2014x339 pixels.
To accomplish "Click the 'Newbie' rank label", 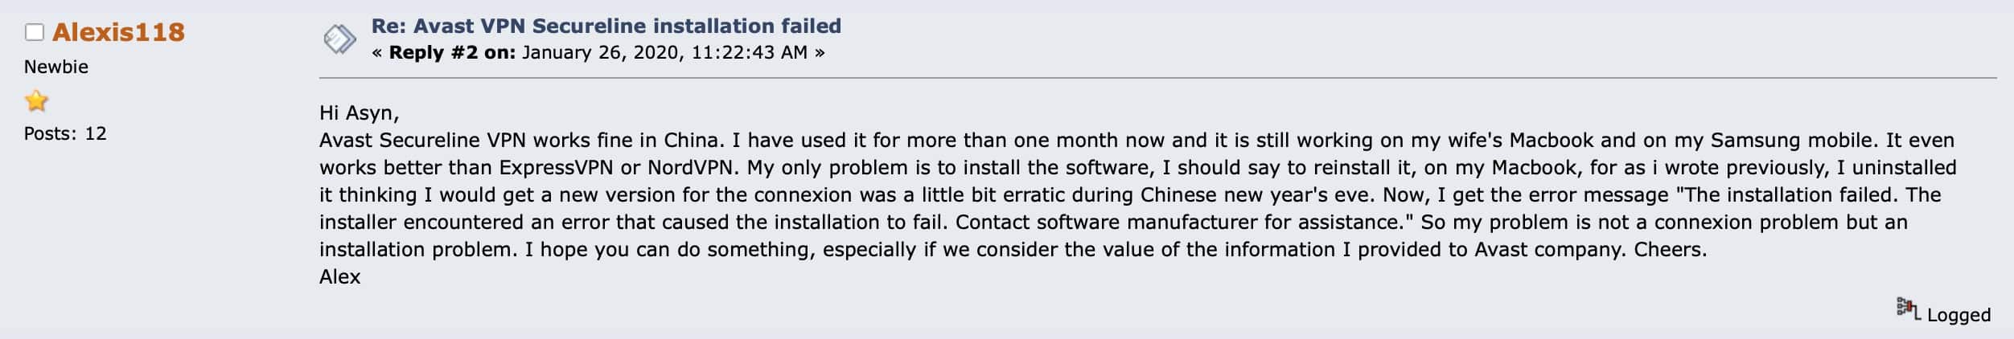I will click(56, 67).
